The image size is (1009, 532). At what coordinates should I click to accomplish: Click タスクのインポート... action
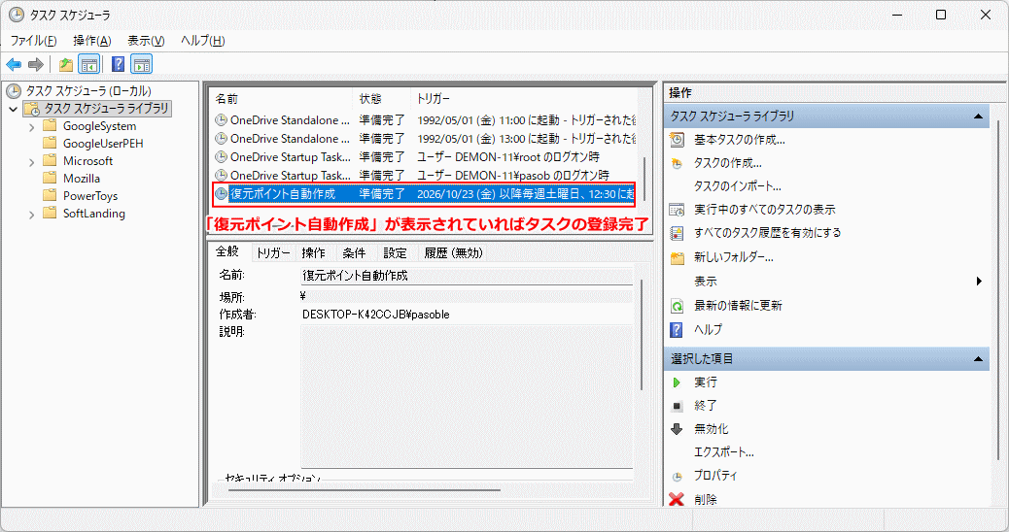point(738,186)
